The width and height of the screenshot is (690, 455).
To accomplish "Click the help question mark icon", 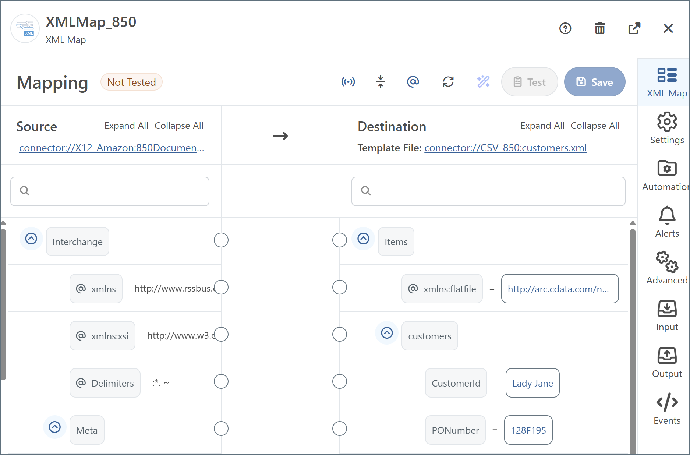I will click(x=565, y=28).
